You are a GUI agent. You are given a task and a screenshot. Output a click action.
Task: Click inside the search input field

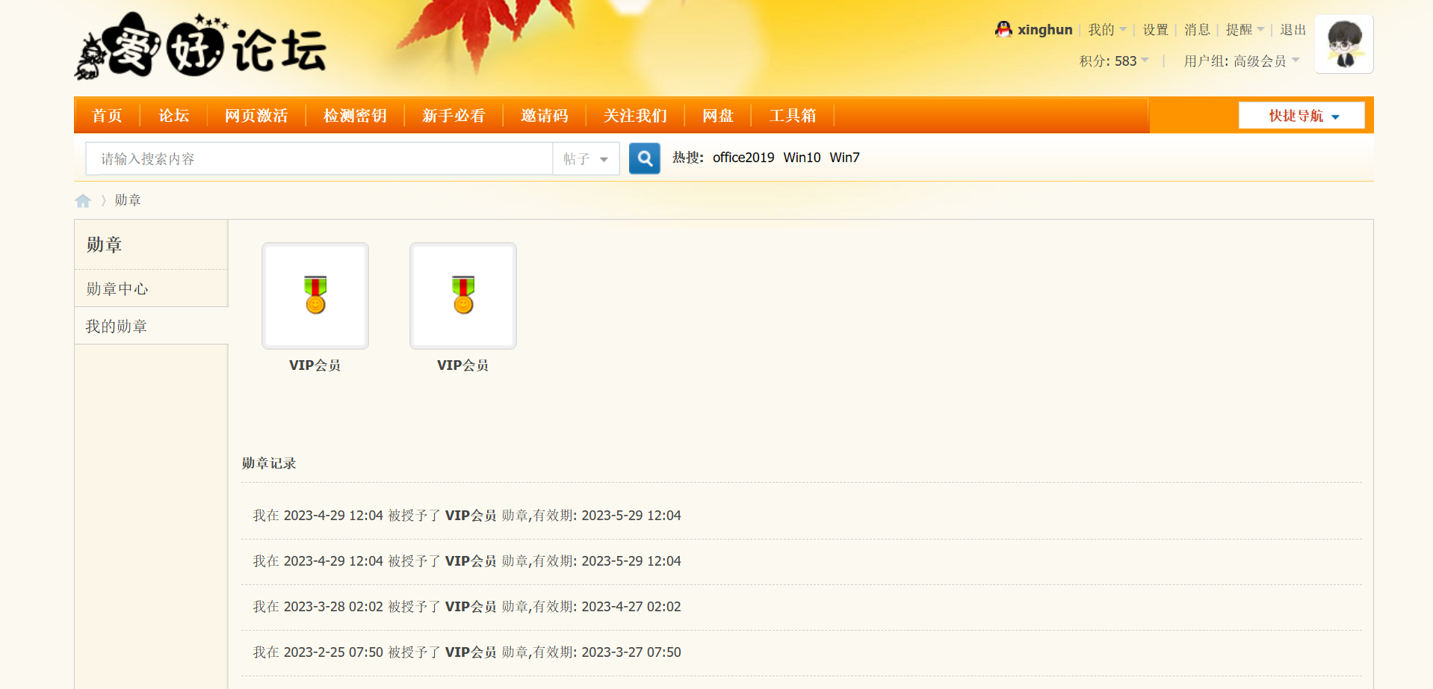point(314,158)
